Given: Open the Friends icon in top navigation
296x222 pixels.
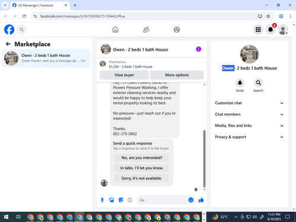Looking at the screenshot, I should click(x=146, y=30).
